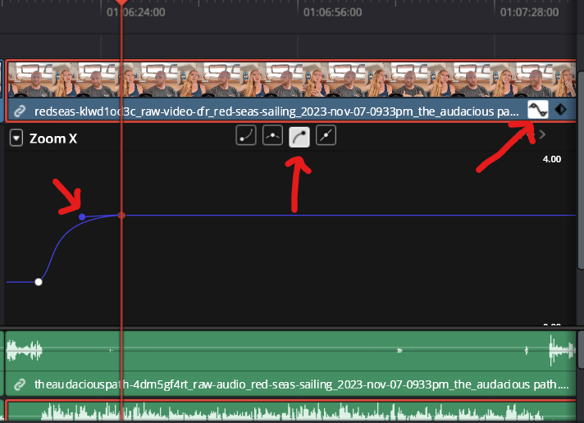The image size is (584, 423).
Task: Apply linear interpolation with fourth curve button
Action: [x=326, y=136]
